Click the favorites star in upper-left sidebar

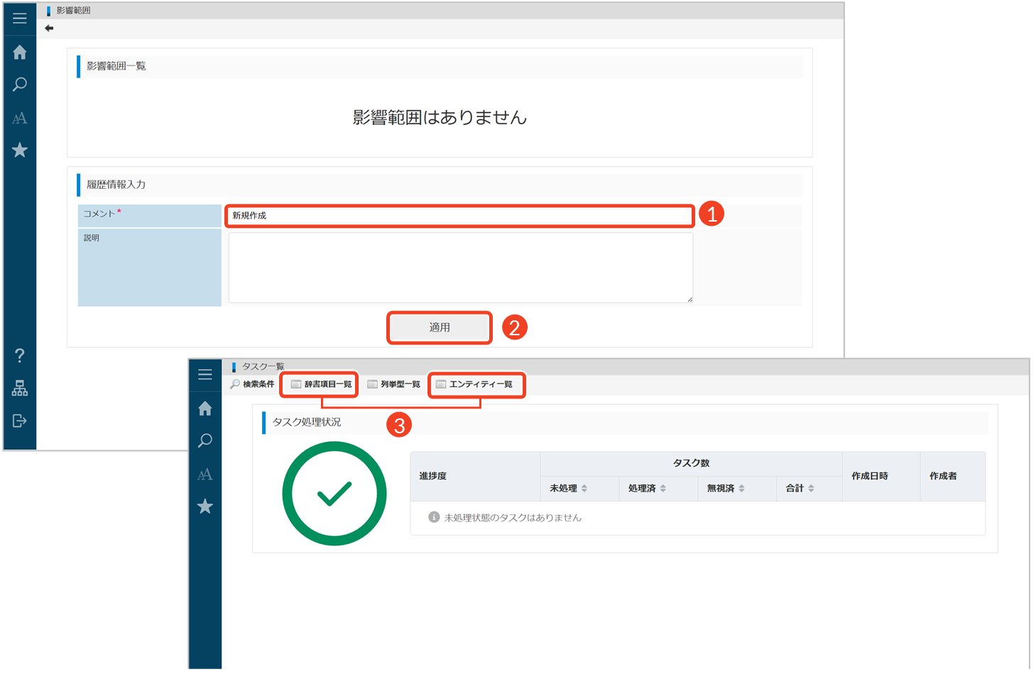click(x=20, y=150)
